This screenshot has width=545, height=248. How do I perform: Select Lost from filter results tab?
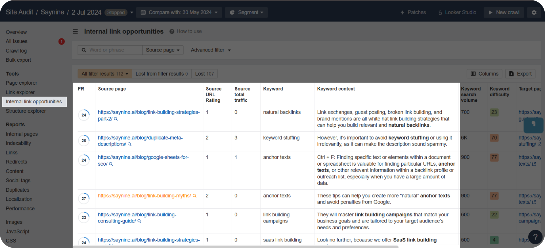point(162,74)
